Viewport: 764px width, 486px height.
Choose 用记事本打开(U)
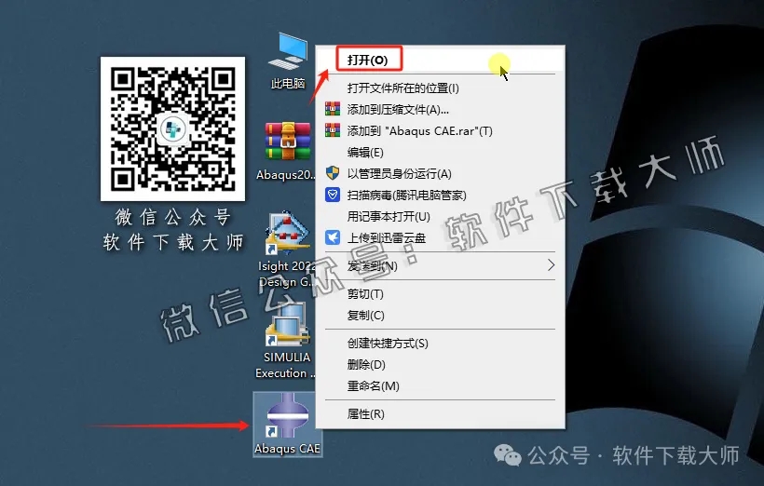(x=441, y=216)
